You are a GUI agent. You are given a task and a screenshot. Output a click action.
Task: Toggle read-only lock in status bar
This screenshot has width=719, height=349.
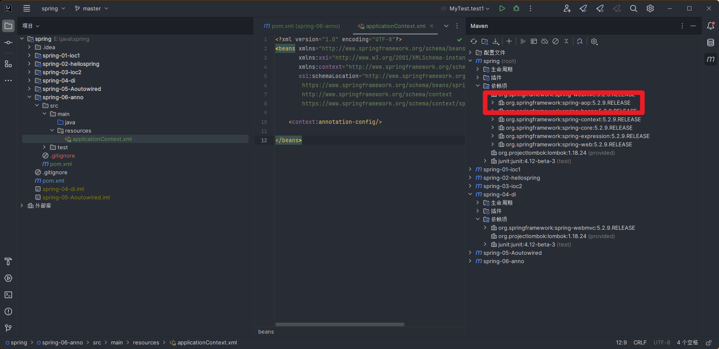point(709,343)
